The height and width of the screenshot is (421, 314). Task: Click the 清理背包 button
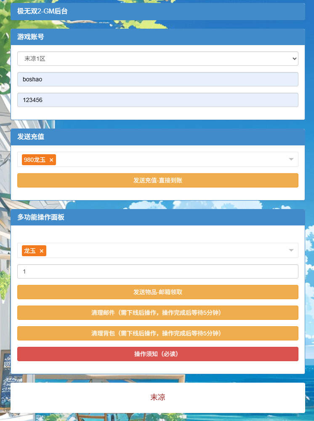coord(157,333)
